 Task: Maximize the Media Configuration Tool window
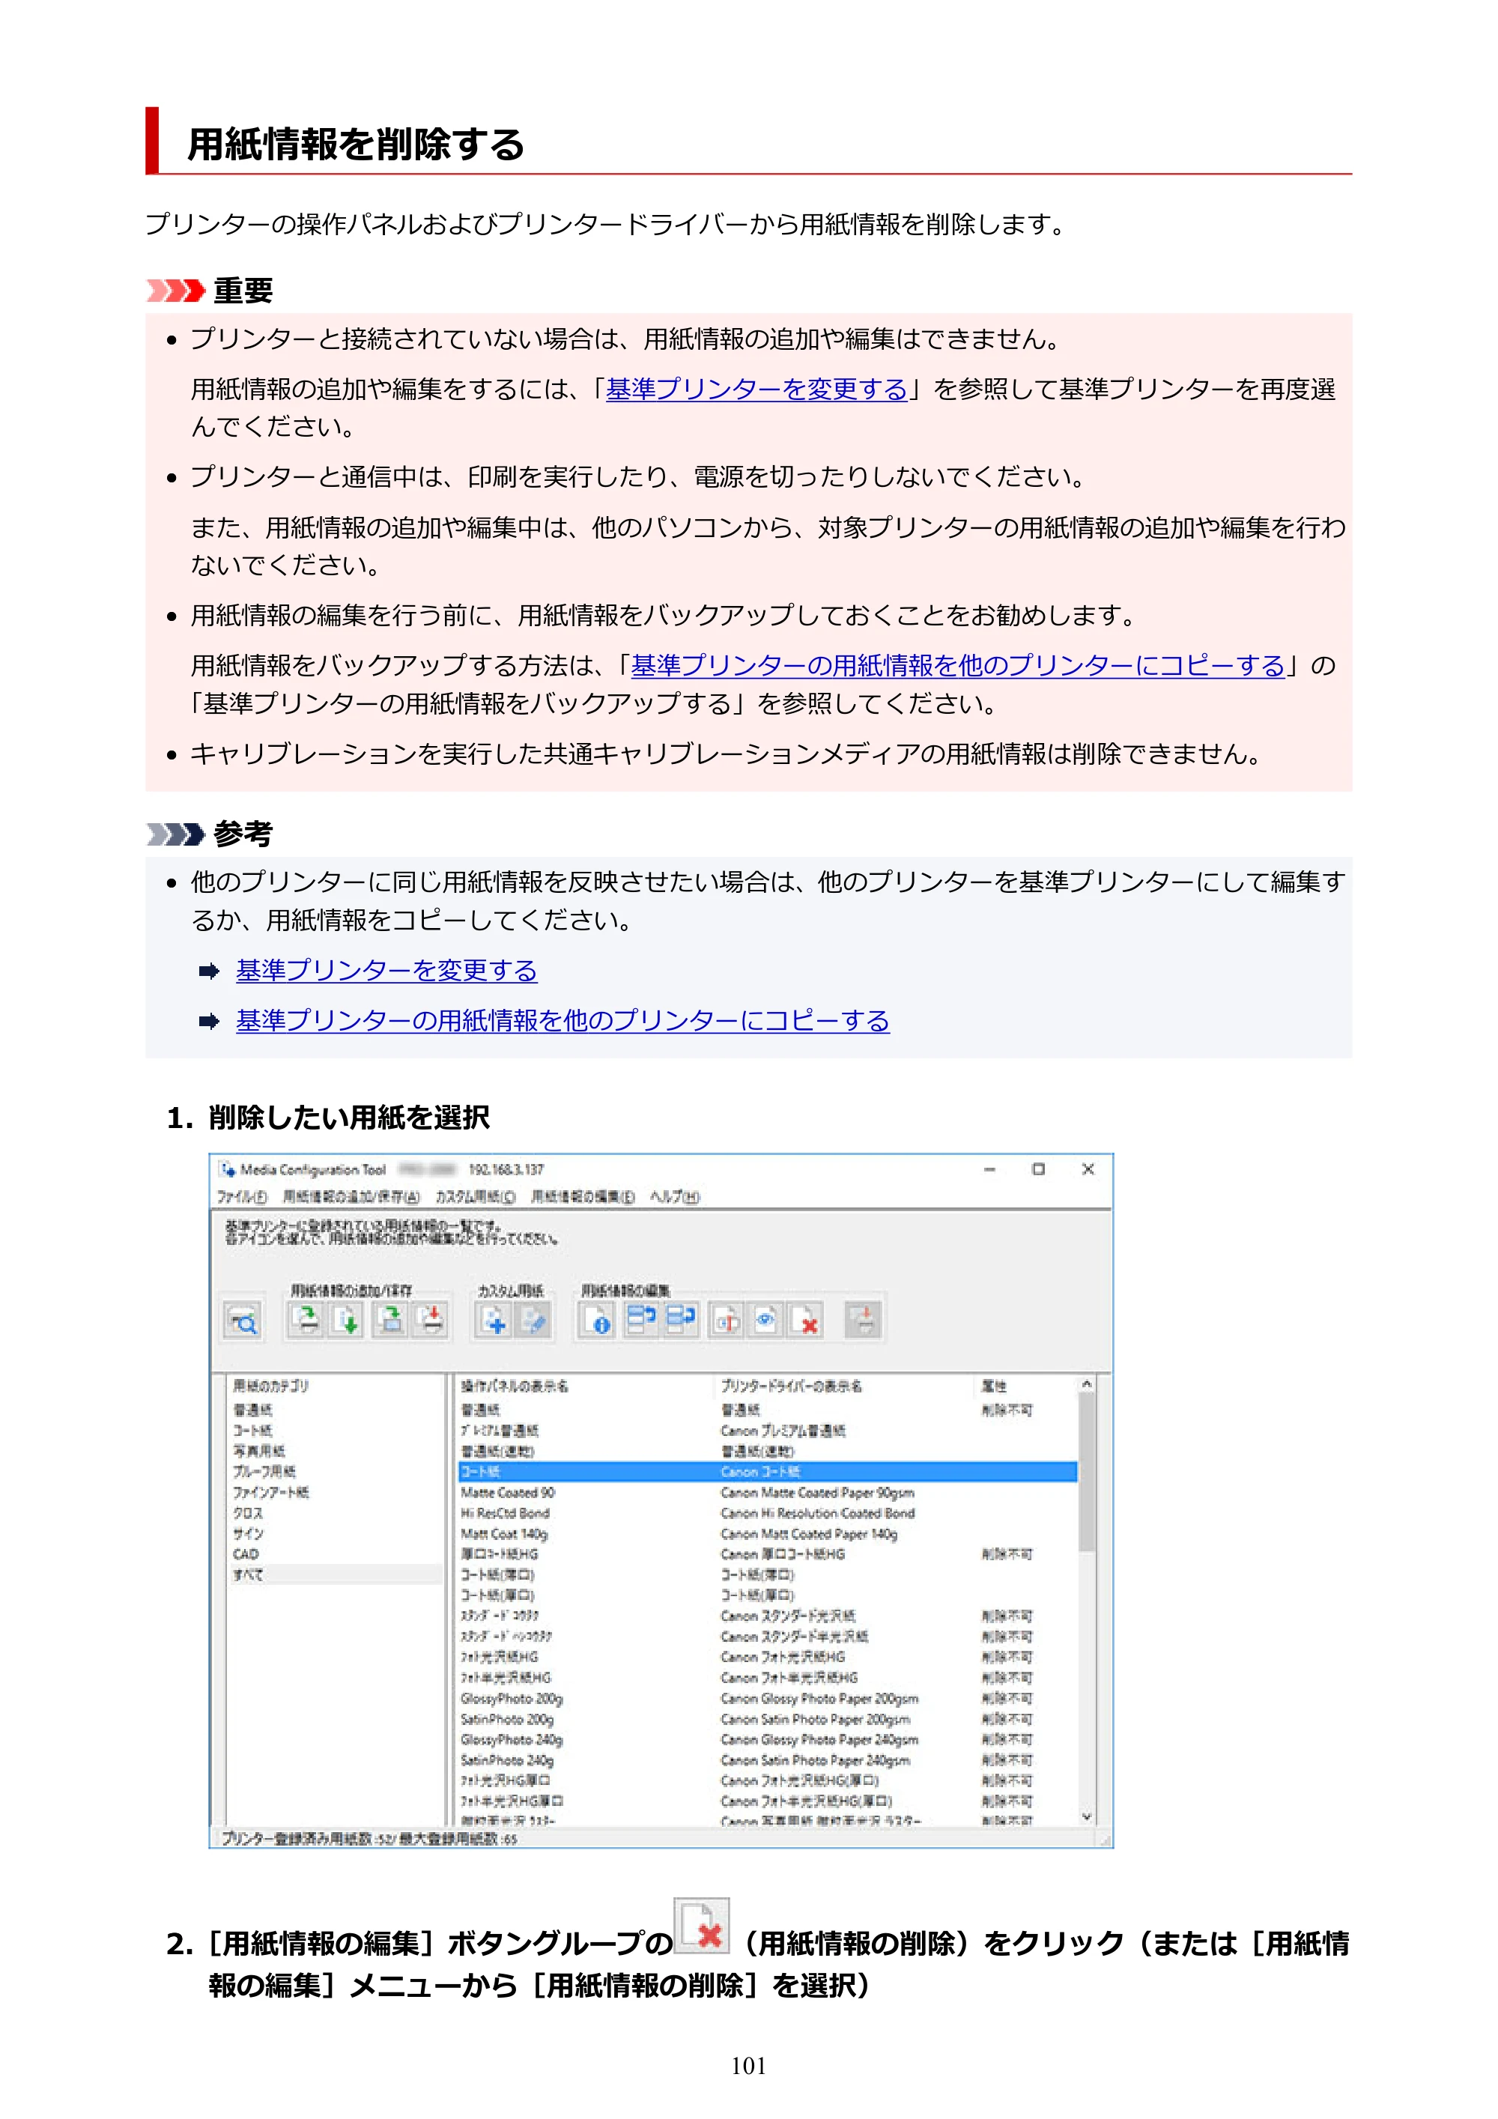point(1037,1169)
